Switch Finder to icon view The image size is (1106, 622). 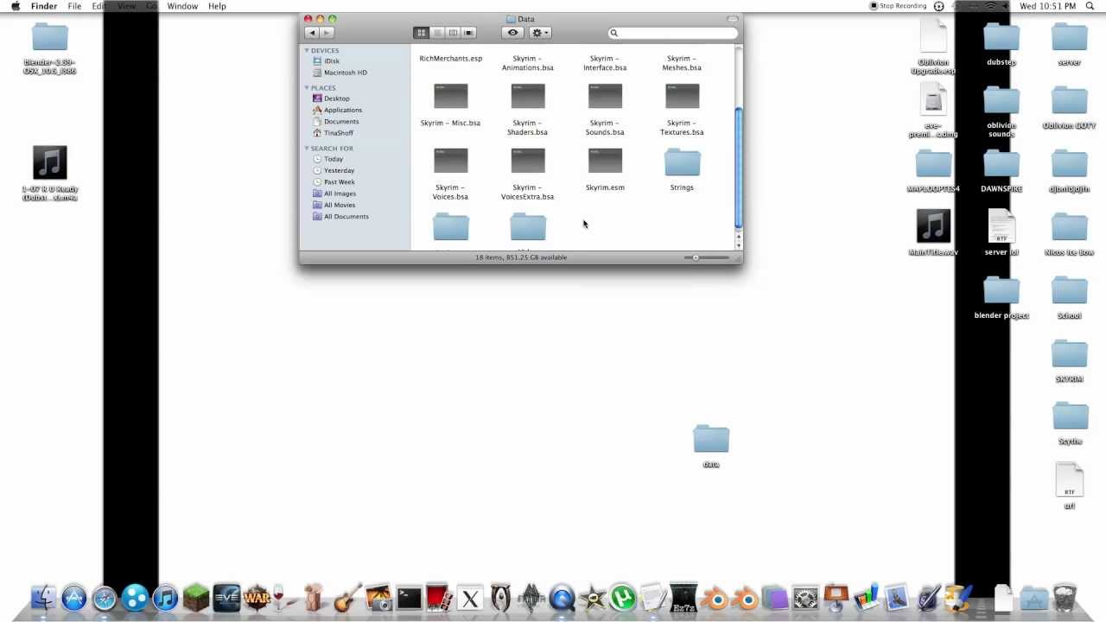tap(422, 33)
